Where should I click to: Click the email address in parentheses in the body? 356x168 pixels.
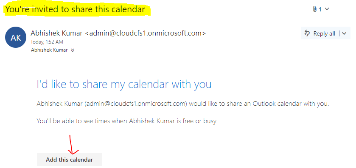point(136,104)
